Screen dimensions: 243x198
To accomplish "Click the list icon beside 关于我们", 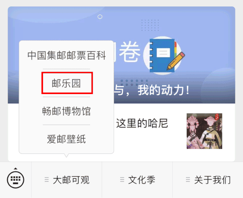I will coord(188,180).
